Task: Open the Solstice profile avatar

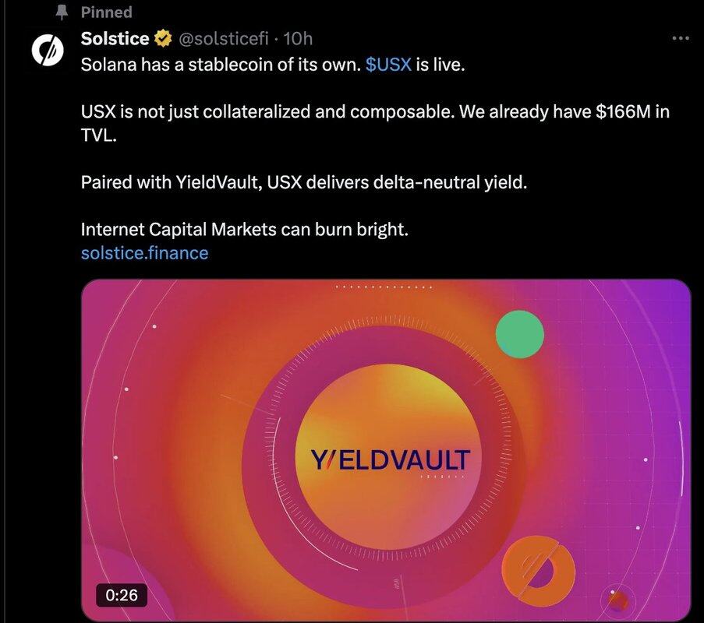Action: (46, 51)
